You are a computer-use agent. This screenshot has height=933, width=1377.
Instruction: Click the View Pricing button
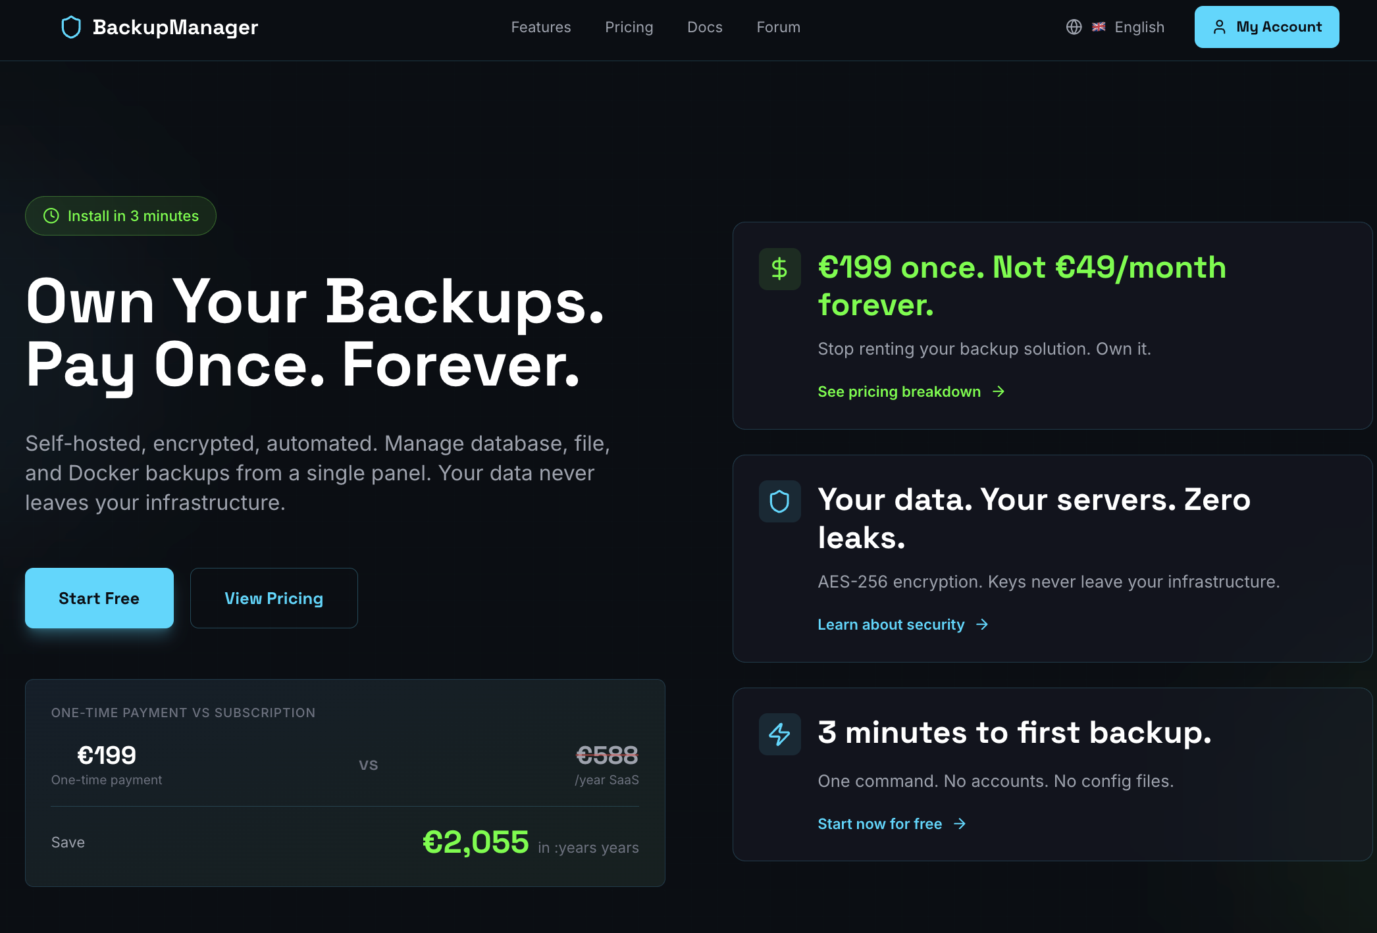pos(274,598)
